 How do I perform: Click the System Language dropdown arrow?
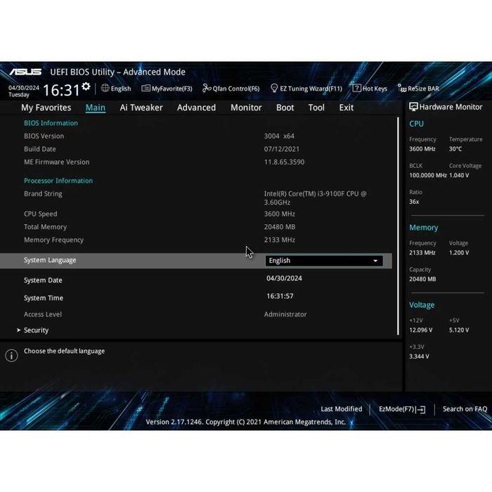pos(375,261)
